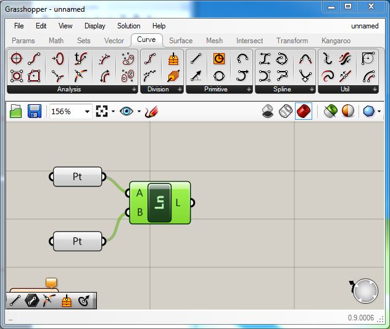The height and width of the screenshot is (329, 390).
Task: Click the Offset double-arc icon in Util
Action: pyautogui.click(x=368, y=76)
